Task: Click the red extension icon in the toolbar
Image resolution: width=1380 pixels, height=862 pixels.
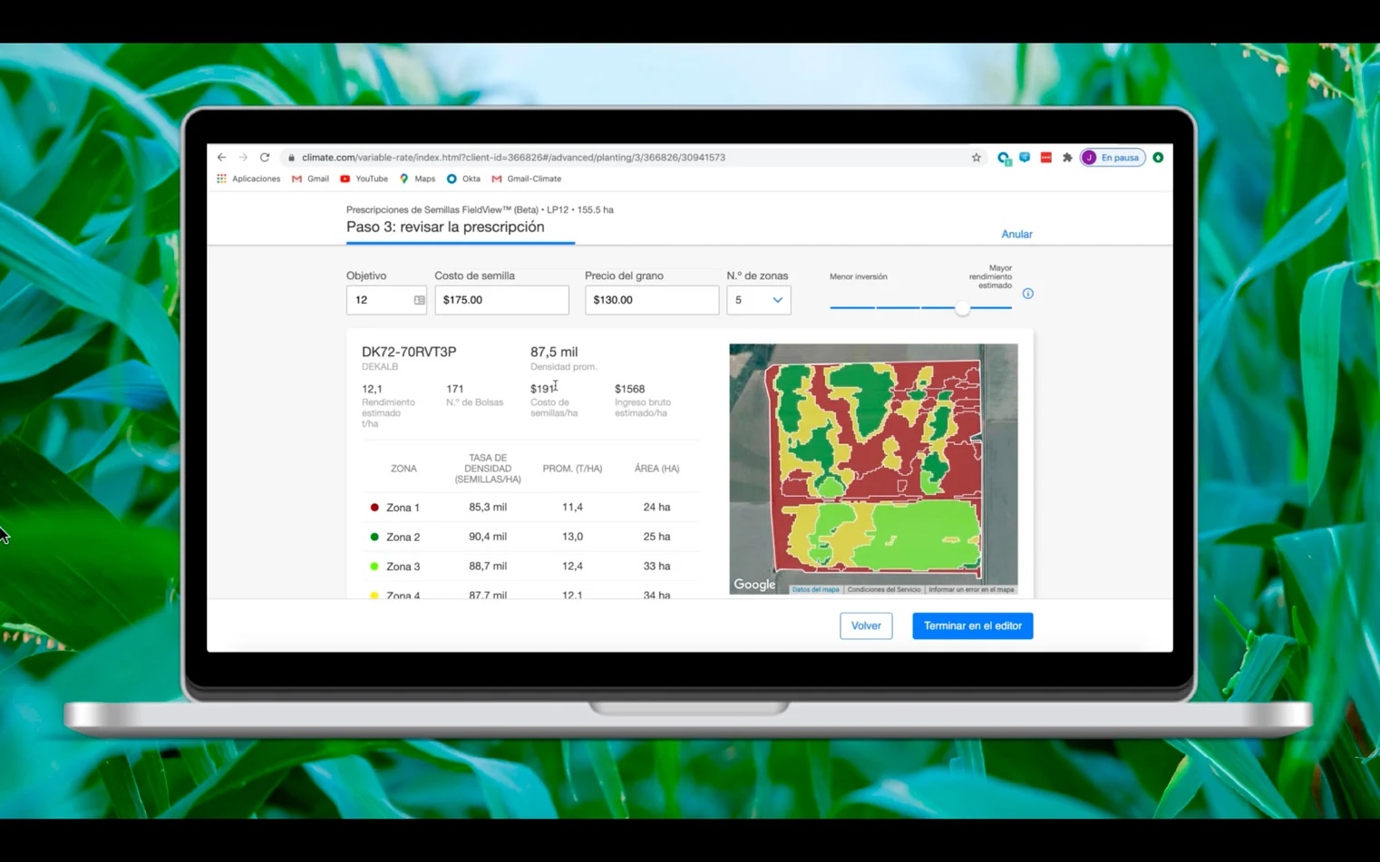Action: point(1045,158)
